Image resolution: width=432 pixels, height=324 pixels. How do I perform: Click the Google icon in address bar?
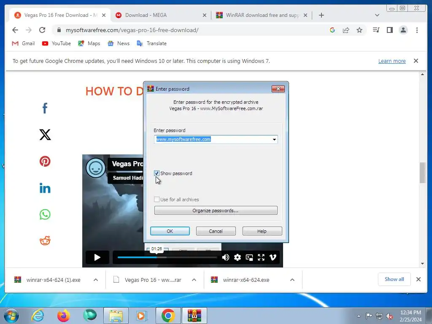(x=332, y=30)
